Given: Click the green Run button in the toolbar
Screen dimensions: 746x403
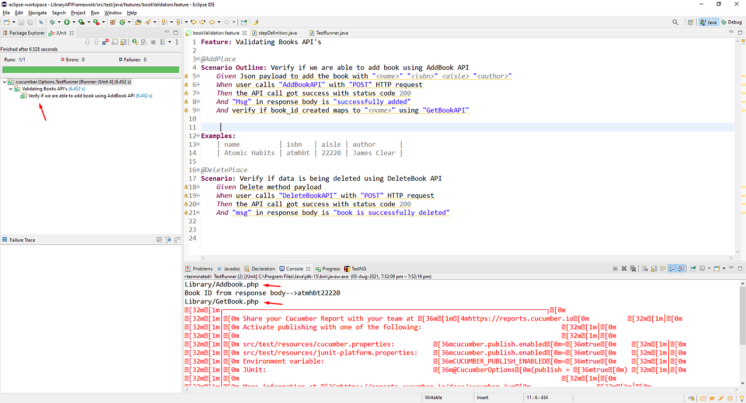Looking at the screenshot, I should 67,22.
